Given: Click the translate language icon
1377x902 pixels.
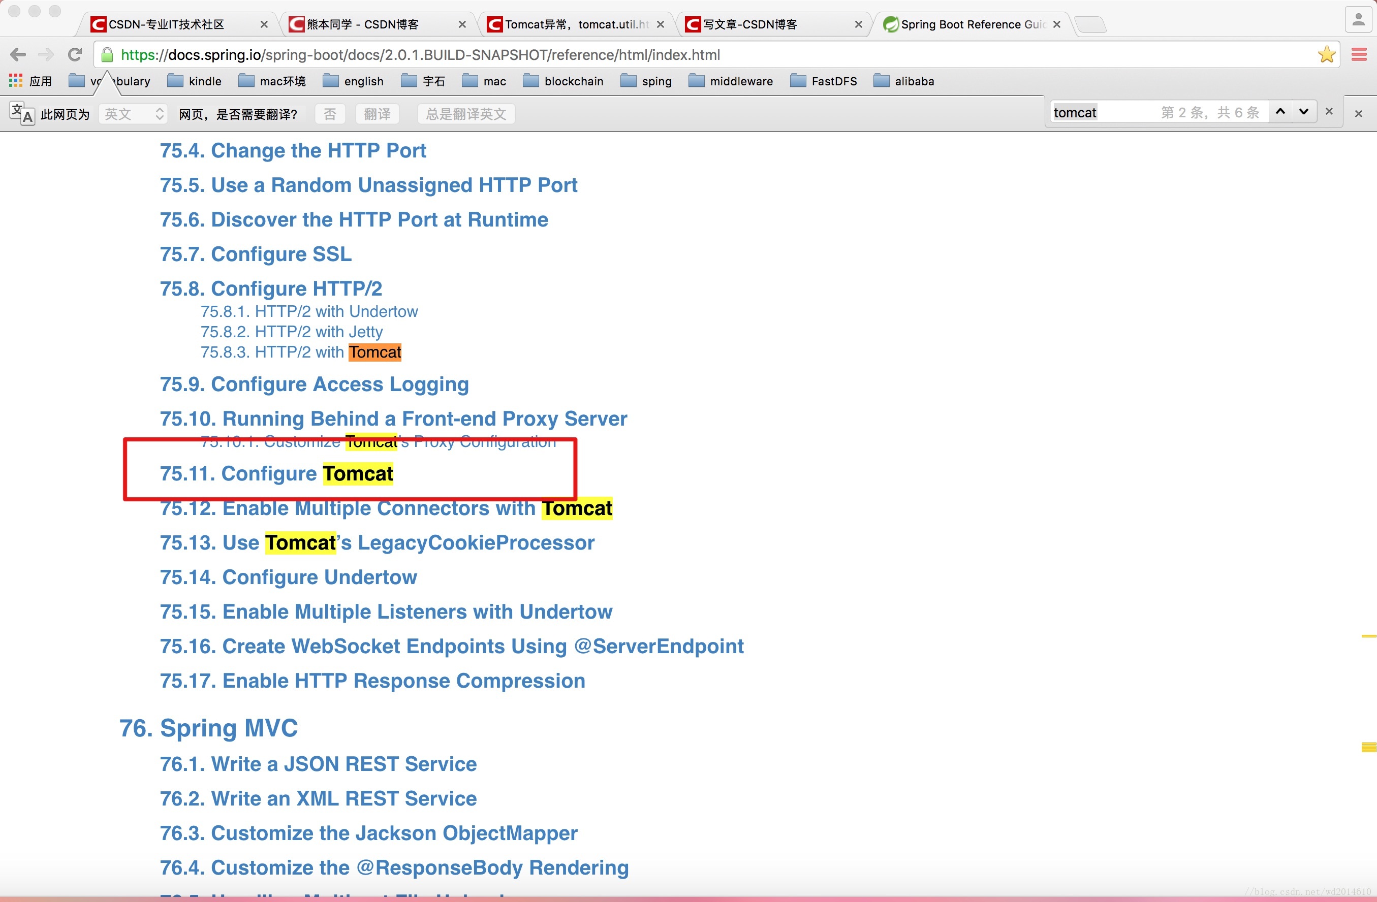Looking at the screenshot, I should pyautogui.click(x=22, y=113).
